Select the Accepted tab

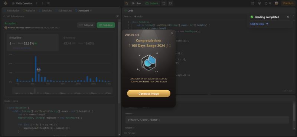pos(82,11)
